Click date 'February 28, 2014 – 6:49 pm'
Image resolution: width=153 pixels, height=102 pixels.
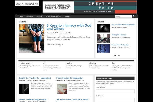click(120, 37)
